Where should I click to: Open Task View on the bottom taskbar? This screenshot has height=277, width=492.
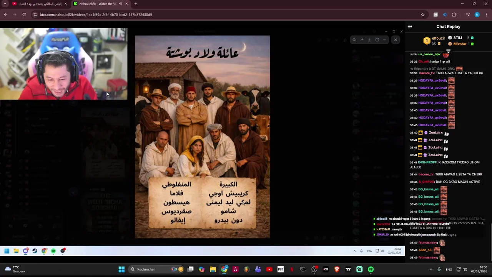click(x=191, y=269)
